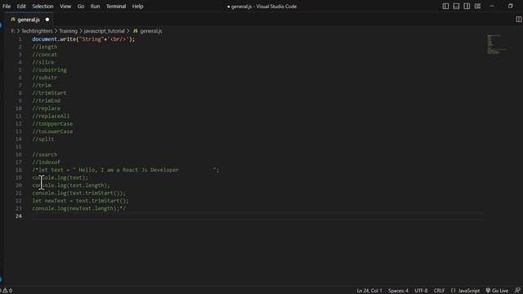Image resolution: width=523 pixels, height=294 pixels.
Task: Click the //replaceAll comment line
Action: coord(51,116)
